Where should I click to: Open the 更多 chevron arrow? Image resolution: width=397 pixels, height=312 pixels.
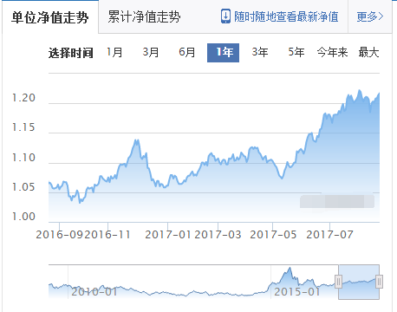[x=381, y=16]
